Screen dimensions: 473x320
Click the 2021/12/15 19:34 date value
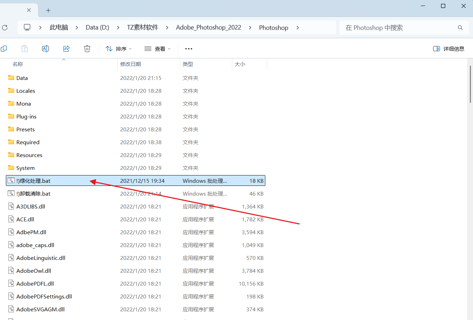click(142, 181)
